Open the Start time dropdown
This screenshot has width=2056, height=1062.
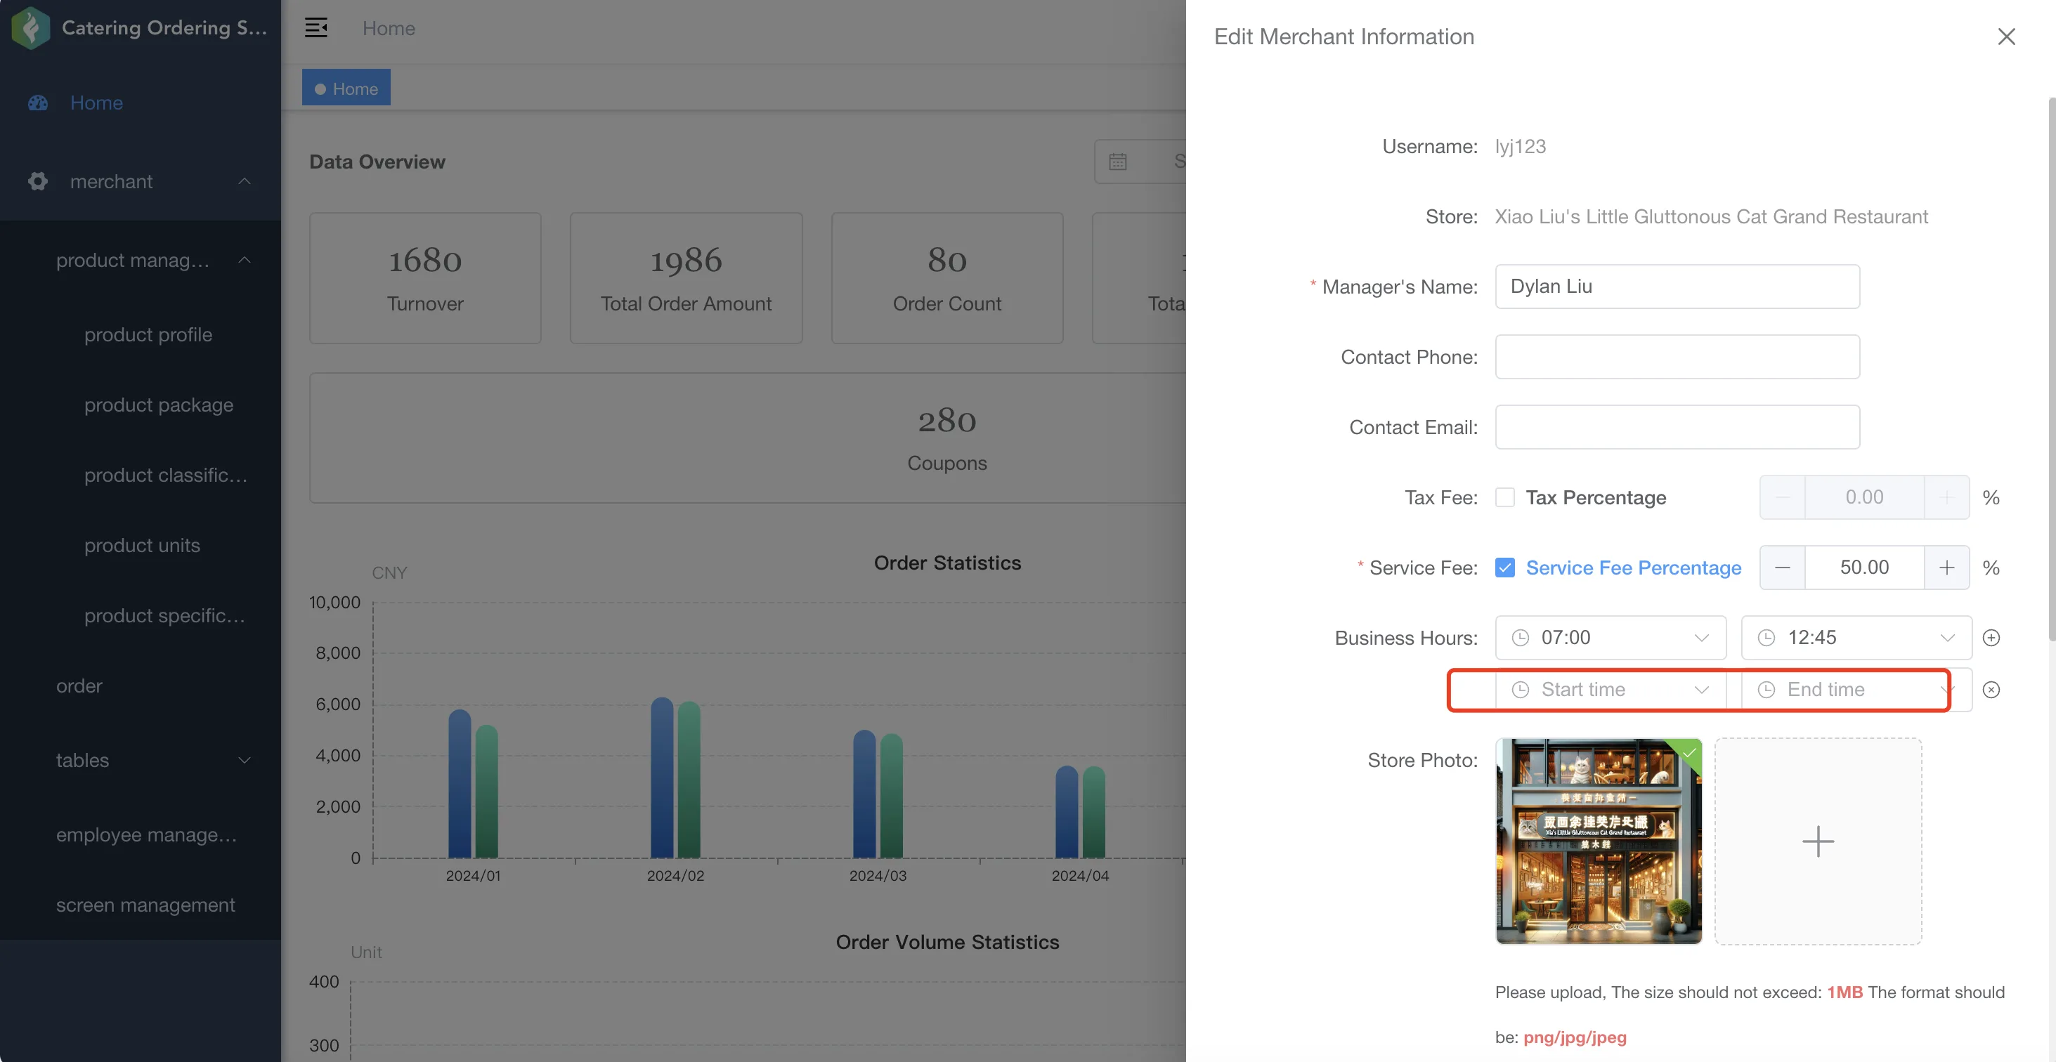1701,689
